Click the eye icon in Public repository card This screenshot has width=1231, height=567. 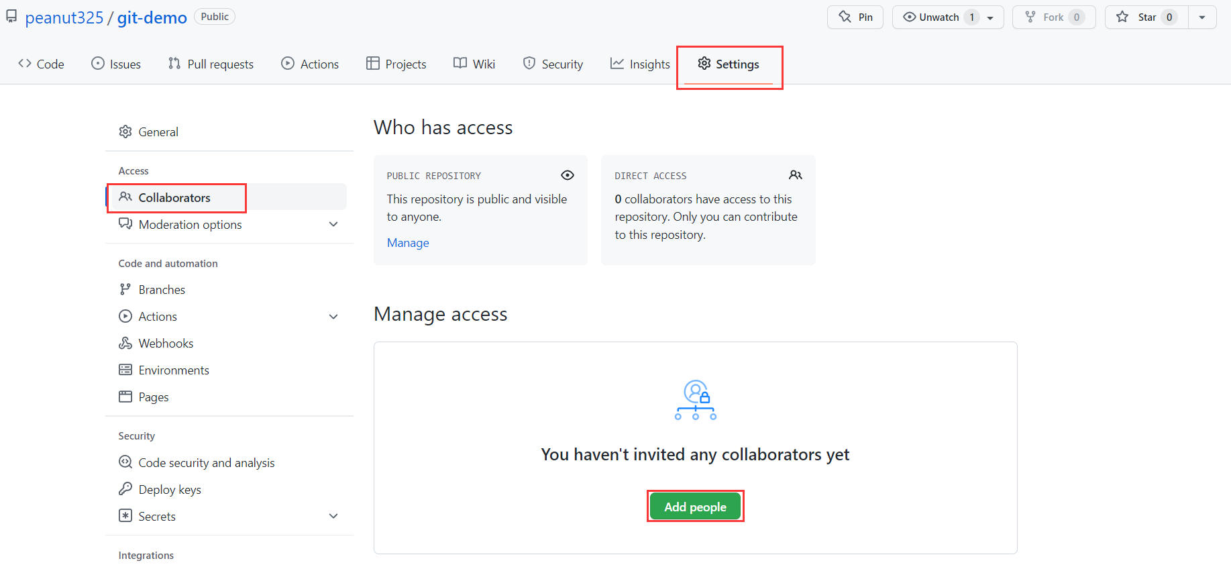[x=568, y=175]
